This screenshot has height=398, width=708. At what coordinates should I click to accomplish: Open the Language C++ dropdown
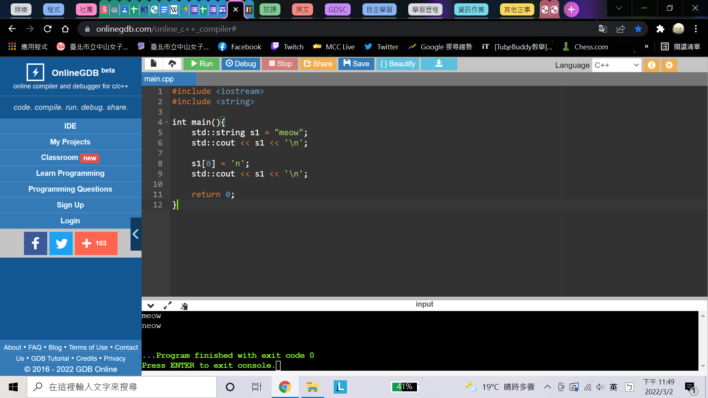pos(616,65)
